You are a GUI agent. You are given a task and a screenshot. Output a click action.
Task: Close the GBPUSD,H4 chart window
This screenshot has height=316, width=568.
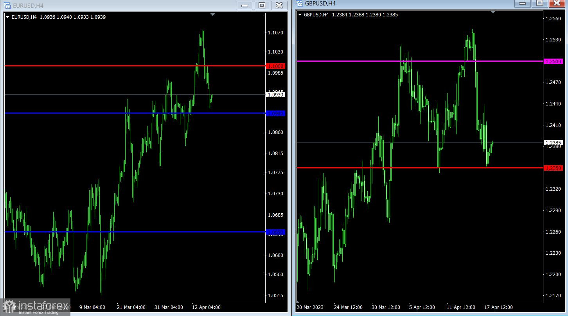tap(557, 3)
